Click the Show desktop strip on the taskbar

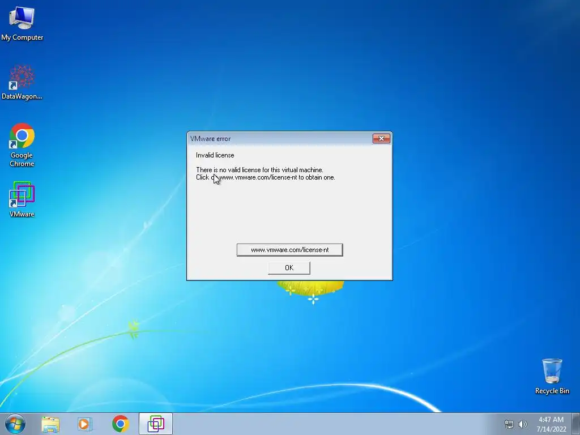pyautogui.click(x=576, y=424)
